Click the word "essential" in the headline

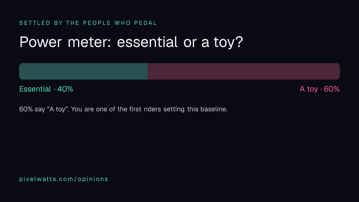[x=147, y=42]
